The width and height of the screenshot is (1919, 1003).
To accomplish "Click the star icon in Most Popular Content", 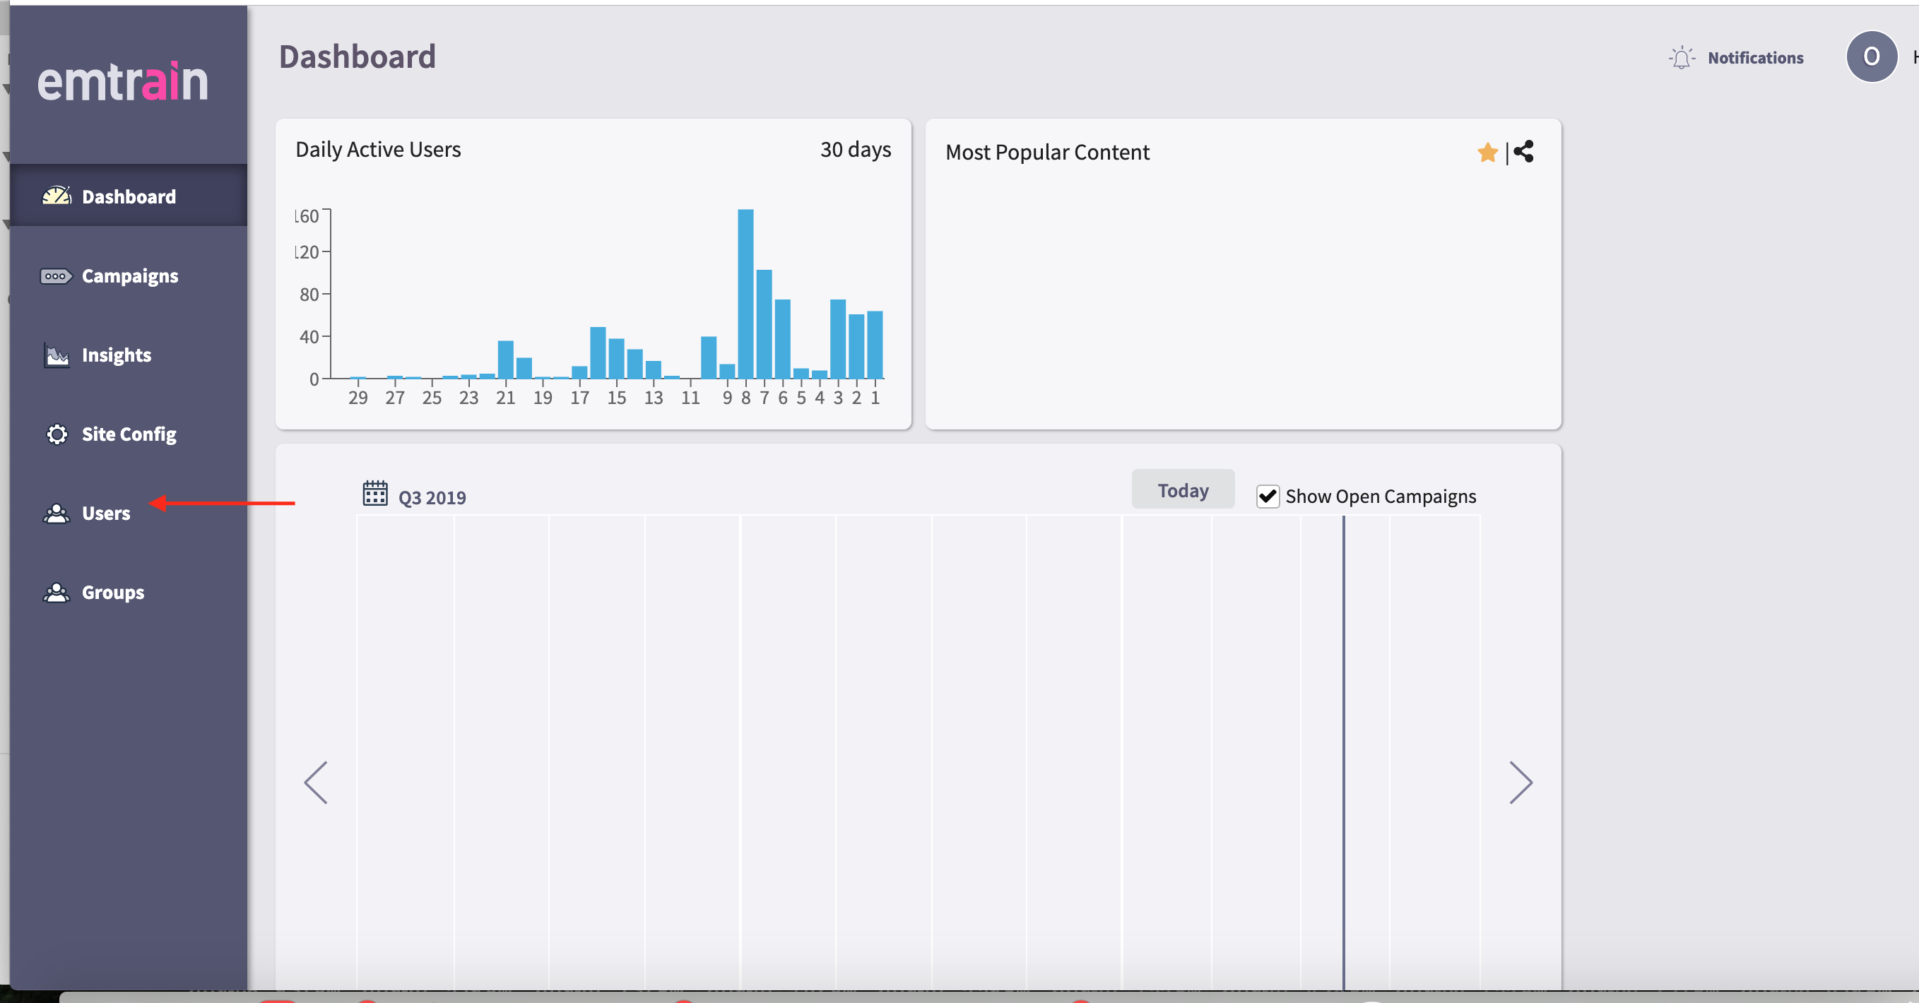I will click(1487, 152).
